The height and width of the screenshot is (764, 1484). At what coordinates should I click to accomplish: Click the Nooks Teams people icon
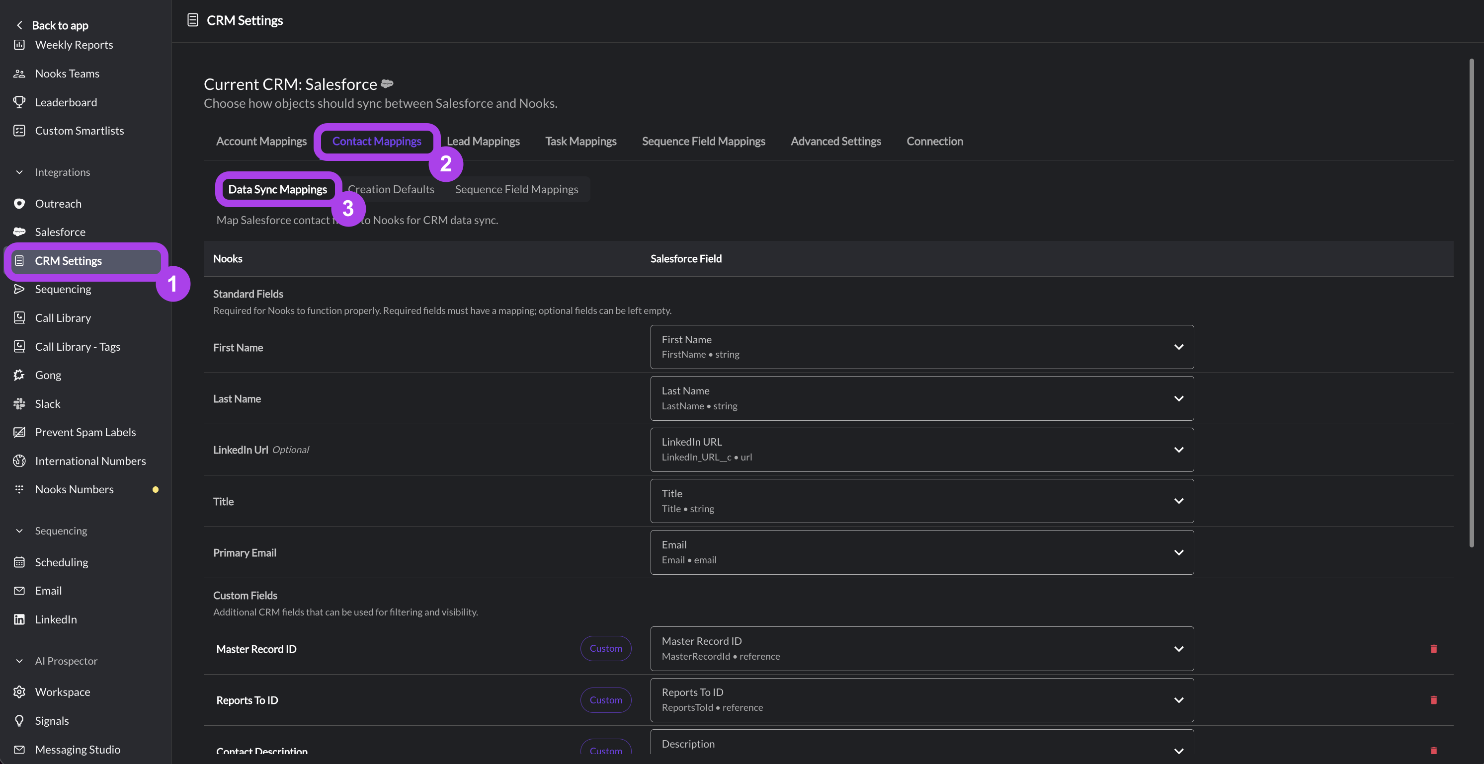(x=19, y=74)
